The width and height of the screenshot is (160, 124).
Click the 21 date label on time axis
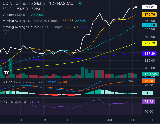coord(20,120)
